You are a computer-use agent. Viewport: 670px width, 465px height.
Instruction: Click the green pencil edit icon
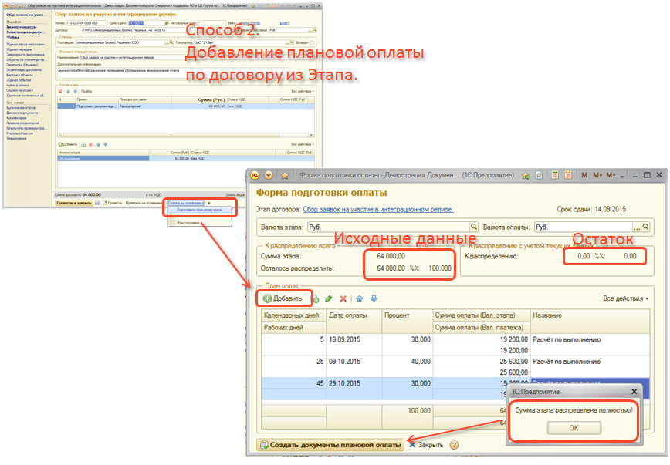click(329, 298)
